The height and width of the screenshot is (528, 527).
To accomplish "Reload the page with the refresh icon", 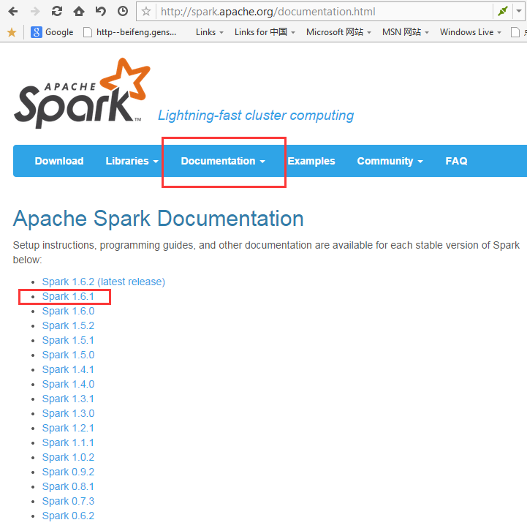I will tap(57, 12).
